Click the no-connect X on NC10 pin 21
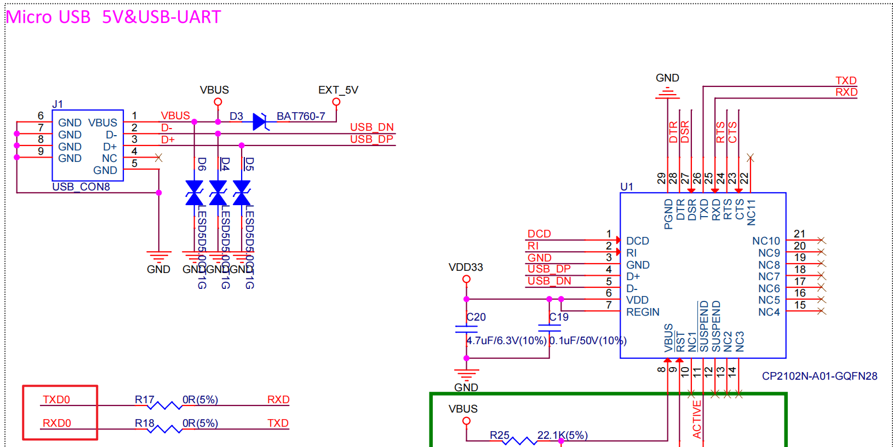This screenshot has height=447, width=893. coord(821,240)
